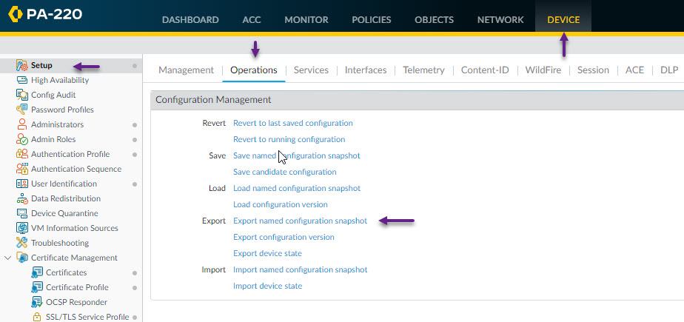Click the Admin Roles icon

click(x=21, y=139)
